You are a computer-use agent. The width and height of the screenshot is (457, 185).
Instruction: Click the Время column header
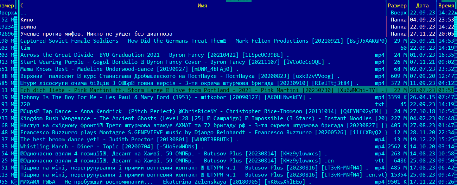446,6
